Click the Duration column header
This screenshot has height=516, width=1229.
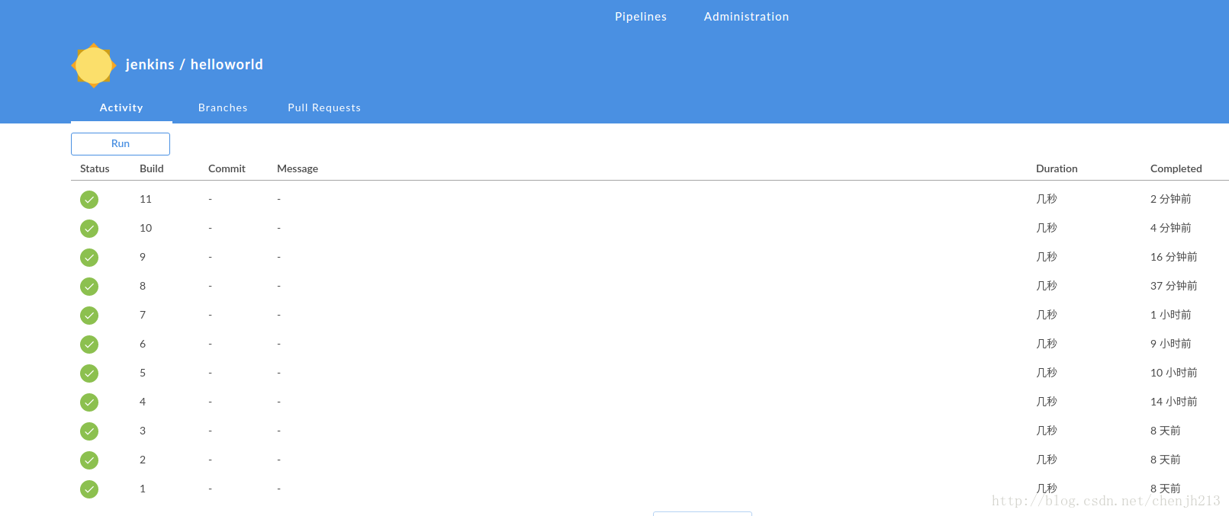[x=1057, y=168]
